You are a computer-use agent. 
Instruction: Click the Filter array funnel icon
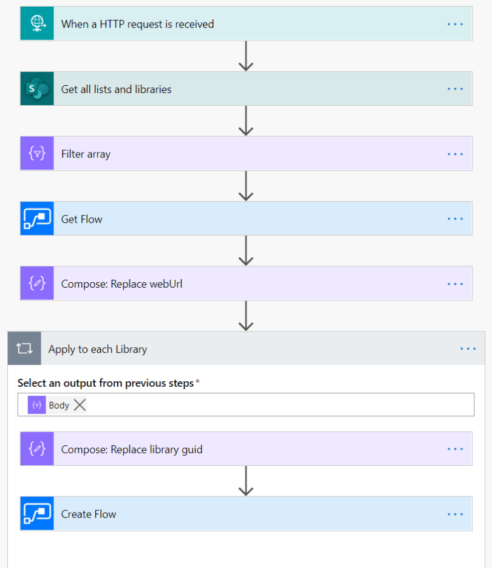click(x=37, y=154)
